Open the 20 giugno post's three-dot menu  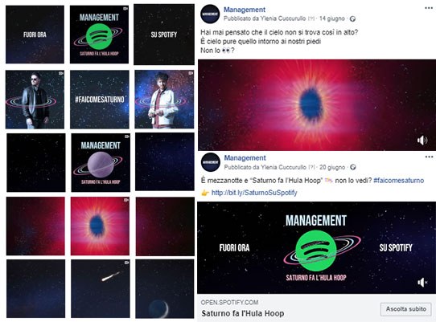pos(429,157)
